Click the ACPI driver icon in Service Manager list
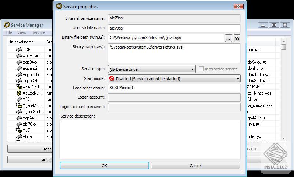The width and height of the screenshot is (294, 177). pyautogui.click(x=19, y=50)
